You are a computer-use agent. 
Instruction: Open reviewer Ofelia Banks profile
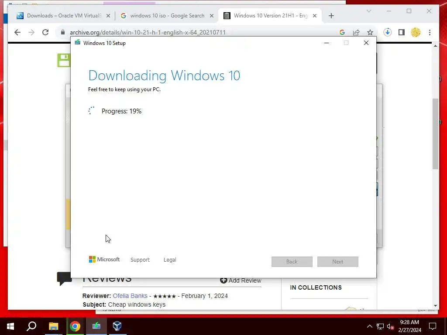click(130, 296)
